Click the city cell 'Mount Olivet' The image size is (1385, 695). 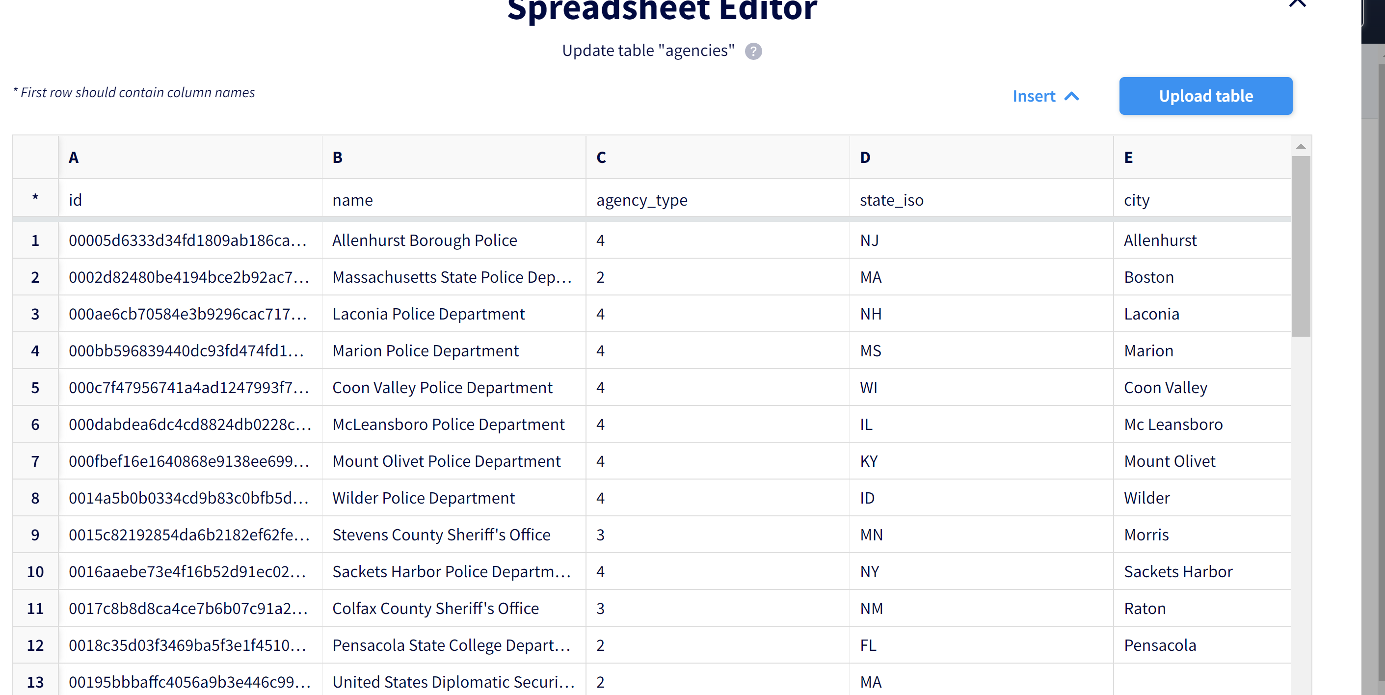[x=1202, y=461]
